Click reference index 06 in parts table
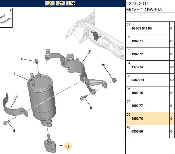Viewport: 175px width, 154px height. coord(128,89)
